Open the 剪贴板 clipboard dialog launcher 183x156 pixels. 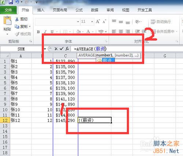point(31,41)
